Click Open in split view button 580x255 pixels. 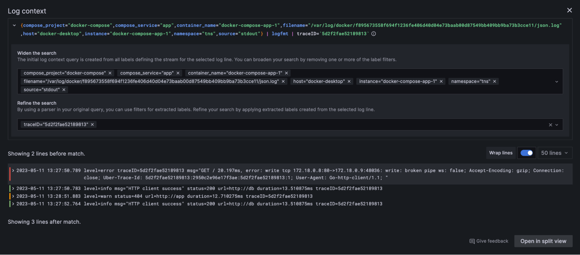(543, 241)
